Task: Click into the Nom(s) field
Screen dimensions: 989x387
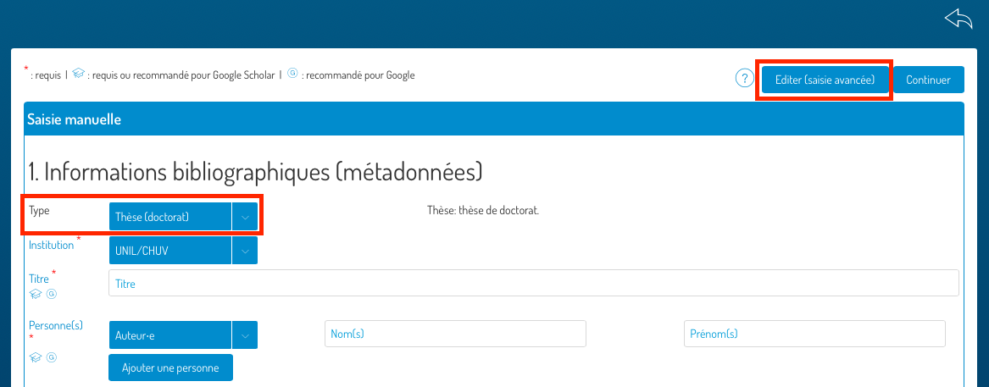Action: click(455, 334)
